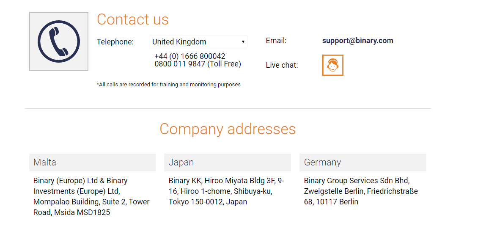Click the calls recorded disclaimer note
Viewport: 486px width, 234px height.
(x=169, y=84)
